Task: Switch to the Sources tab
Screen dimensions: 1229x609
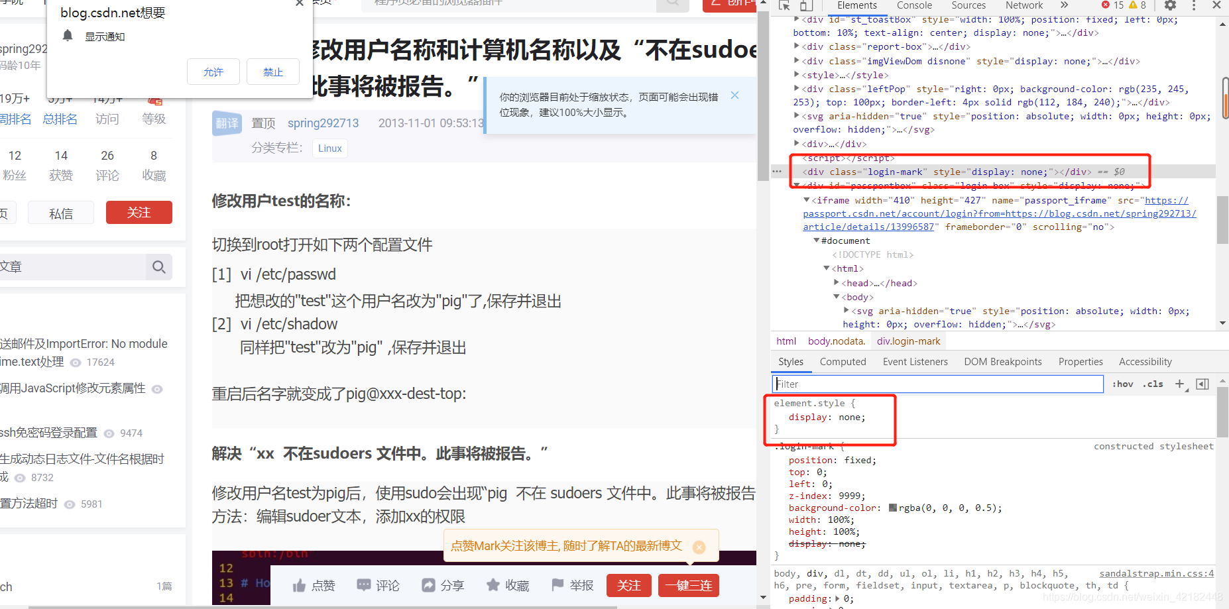Action: (x=968, y=5)
